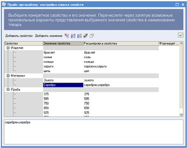The height and width of the screenshot is (148, 187).
Task: Click the Свойство column header
Action: (23, 43)
